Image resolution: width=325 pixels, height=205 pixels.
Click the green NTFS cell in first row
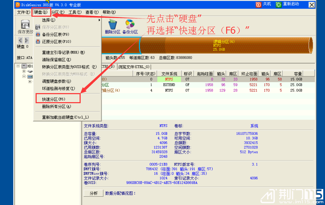pyautogui.click(x=169, y=79)
